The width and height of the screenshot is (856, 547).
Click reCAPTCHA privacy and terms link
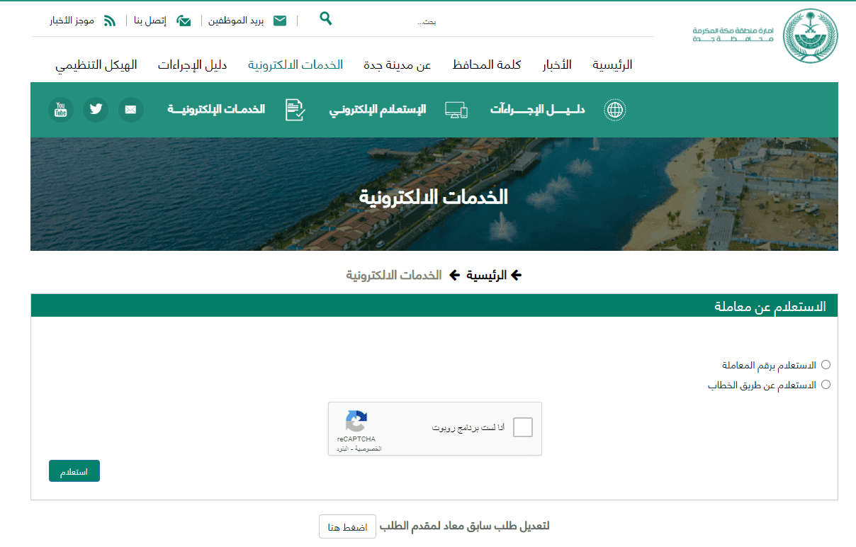pyautogui.click(x=359, y=449)
